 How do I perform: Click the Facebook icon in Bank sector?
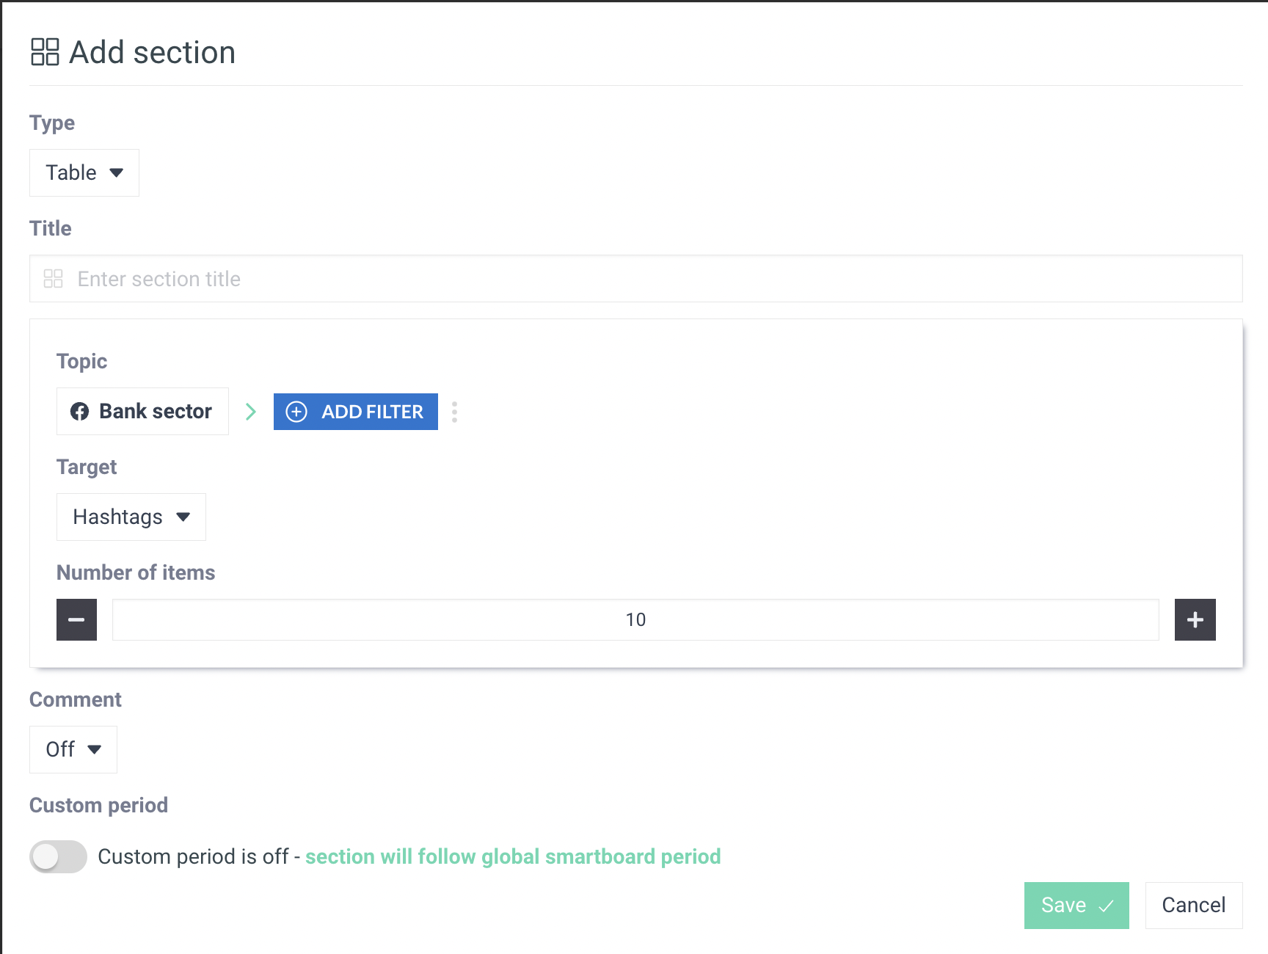coord(79,412)
